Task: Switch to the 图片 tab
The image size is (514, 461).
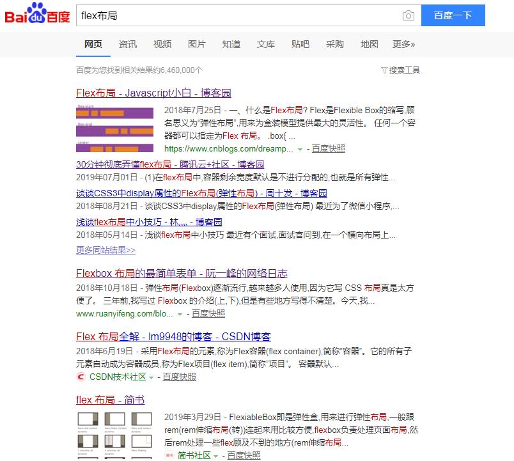Action: [x=197, y=44]
